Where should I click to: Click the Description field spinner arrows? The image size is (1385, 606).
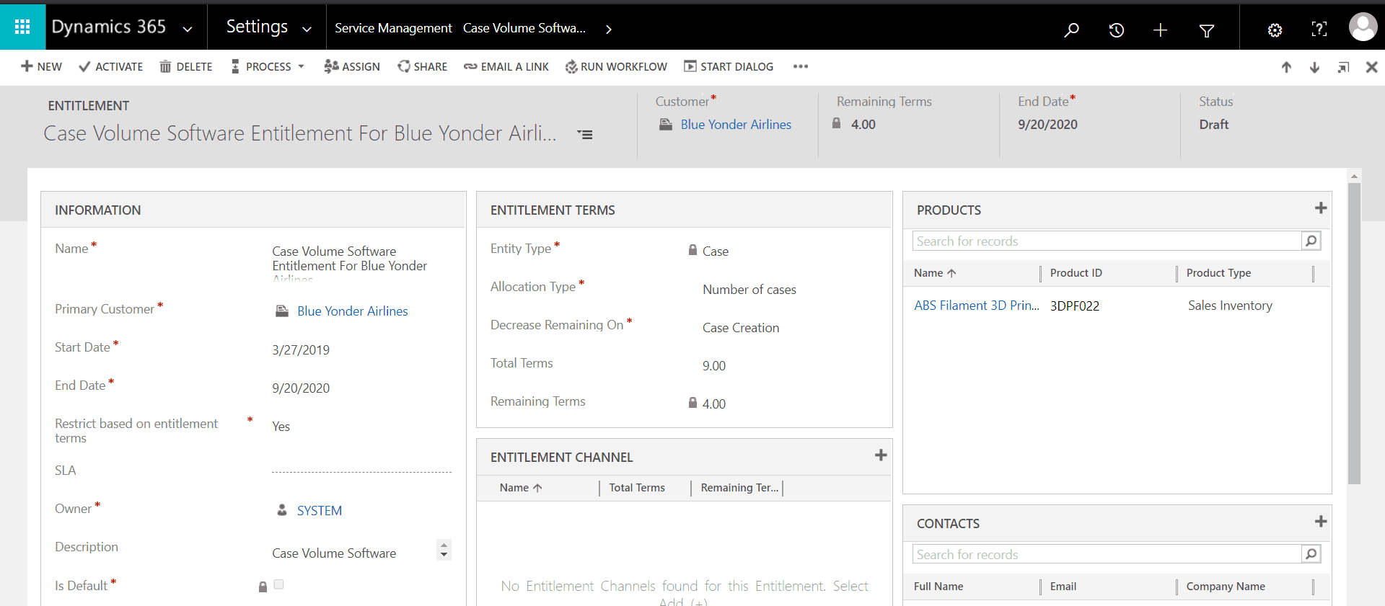point(444,550)
